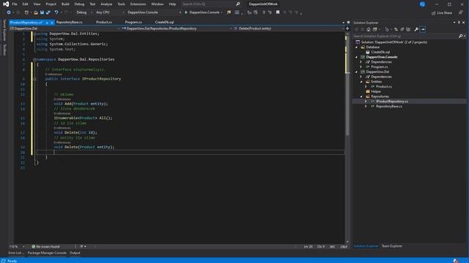Switch to the Program.cs tab
469x263 pixels.
[x=133, y=23]
